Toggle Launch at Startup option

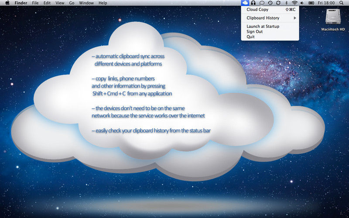(263, 27)
